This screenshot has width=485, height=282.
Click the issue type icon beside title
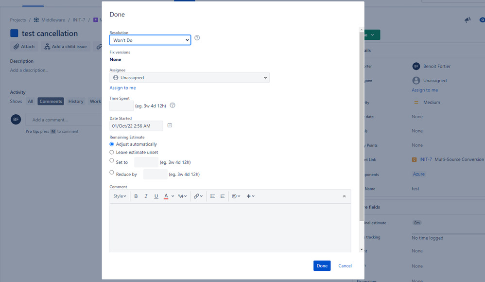point(14,33)
